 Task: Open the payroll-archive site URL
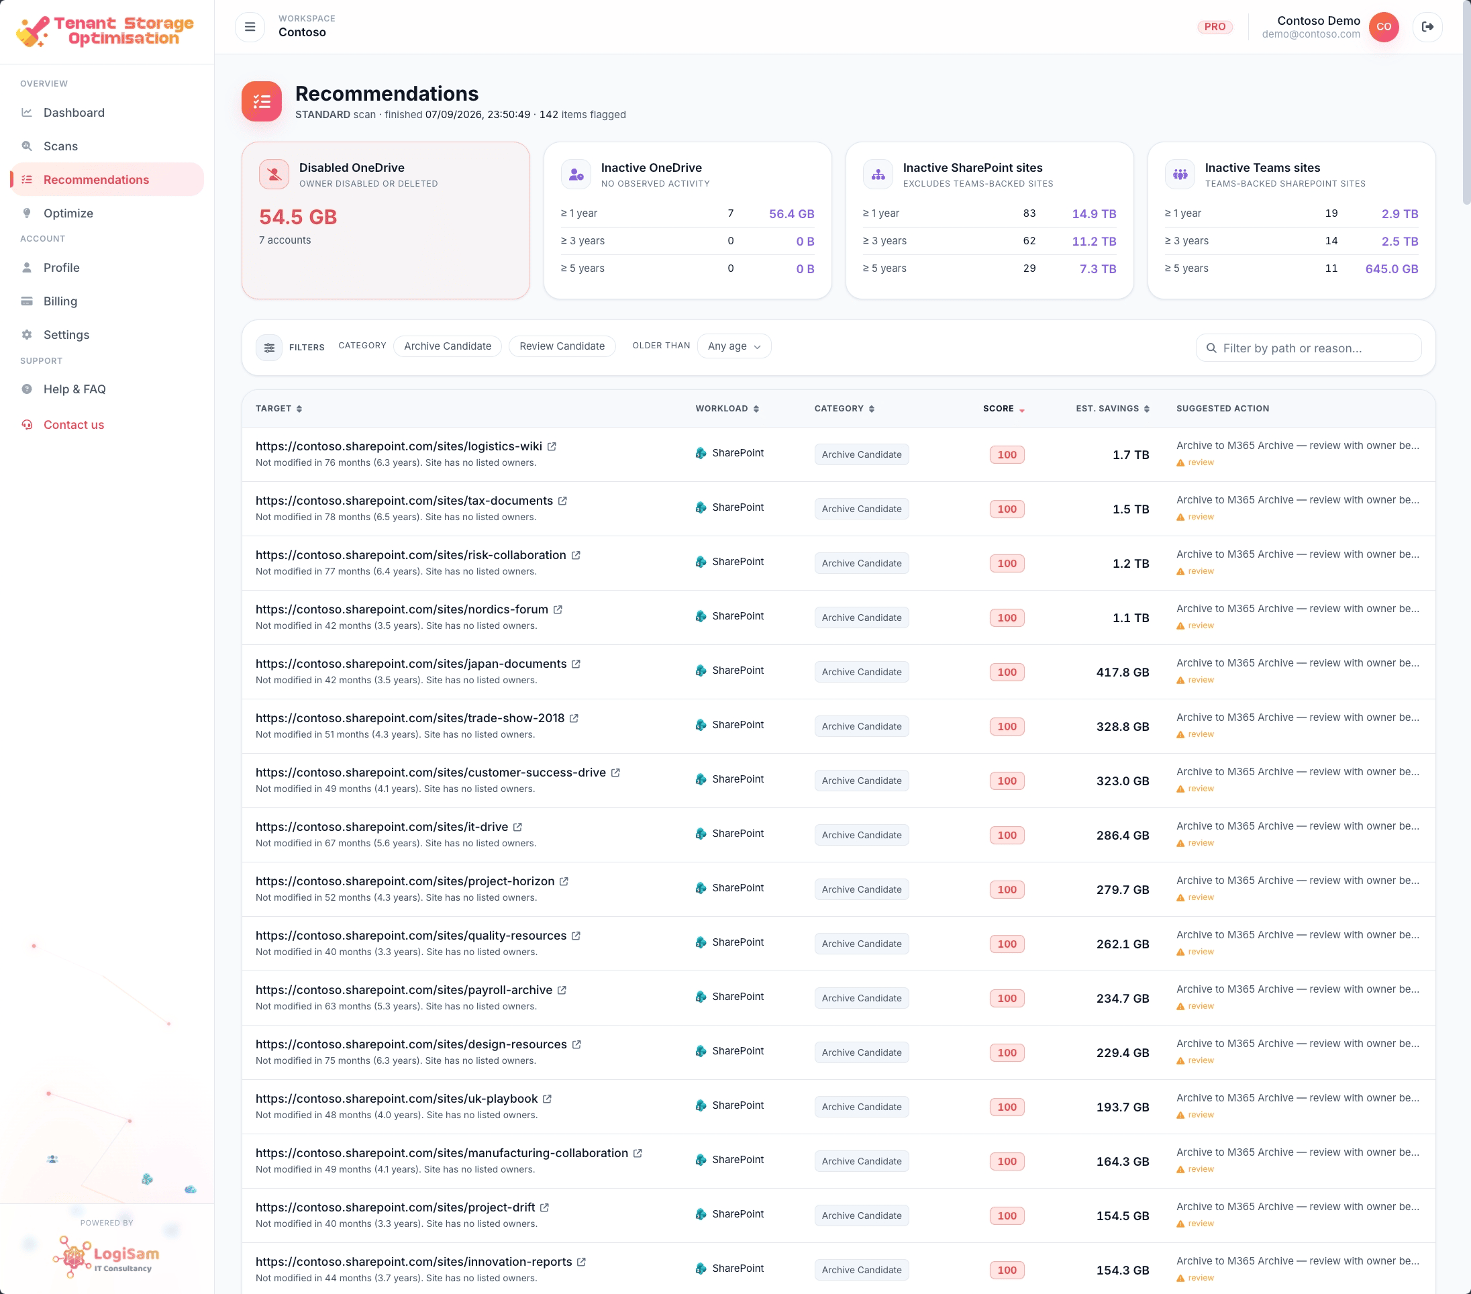pyautogui.click(x=404, y=990)
